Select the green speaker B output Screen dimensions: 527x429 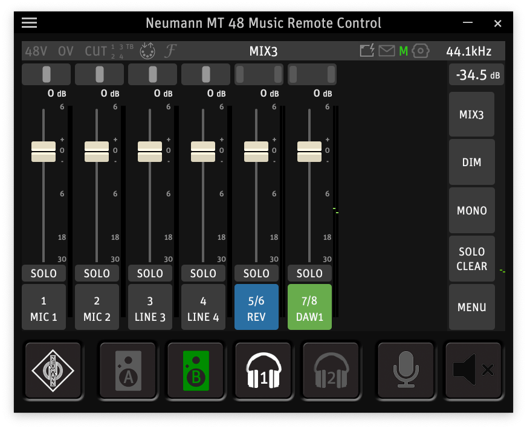[x=196, y=370]
